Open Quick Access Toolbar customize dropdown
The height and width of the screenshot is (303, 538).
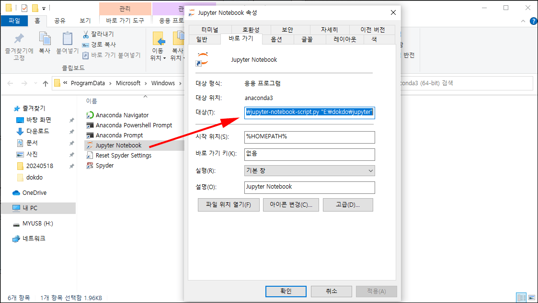click(44, 8)
